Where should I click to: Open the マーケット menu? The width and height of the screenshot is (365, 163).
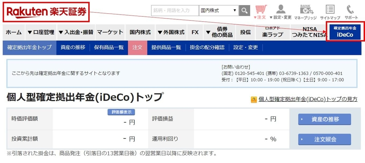click(110, 32)
